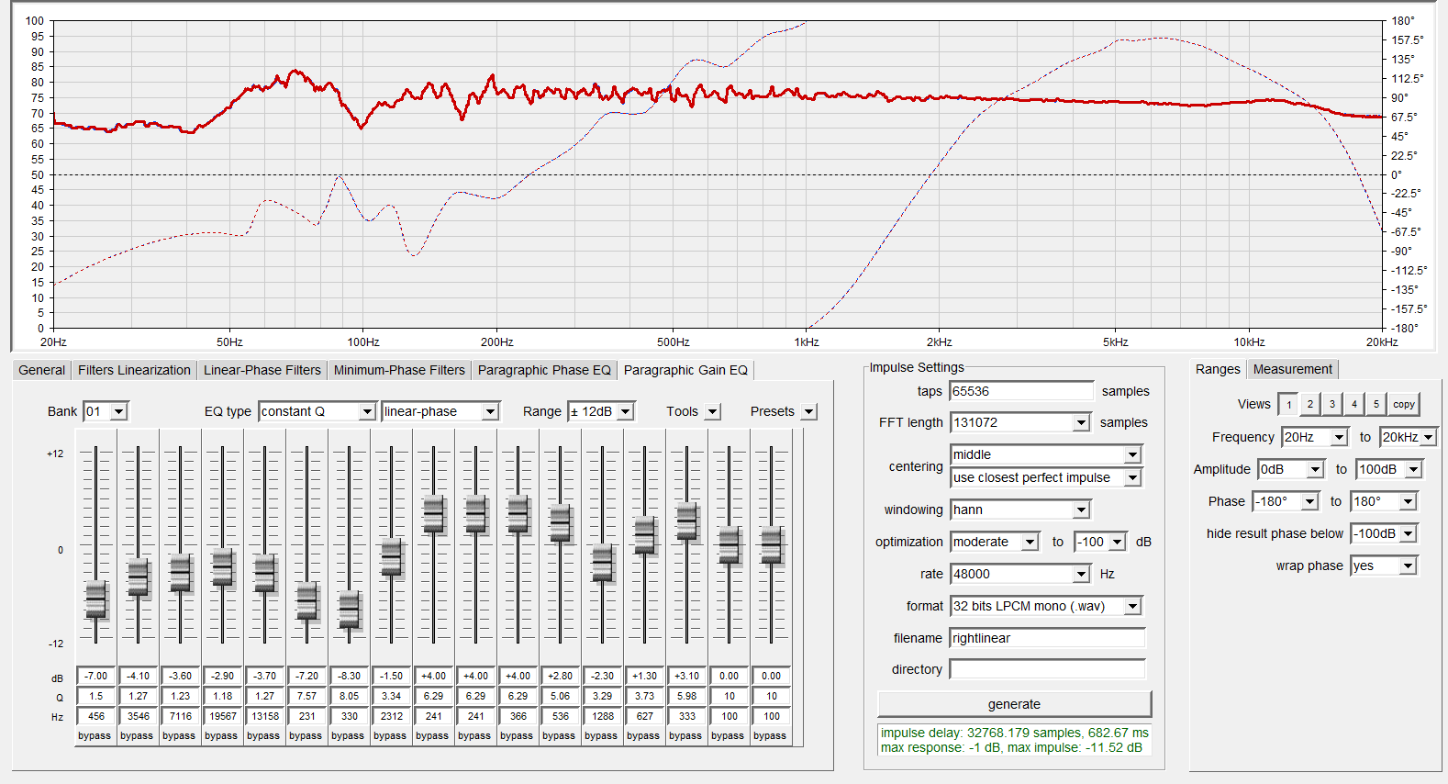
Task: Switch to the Filters Linearization tab
Action: click(x=134, y=370)
